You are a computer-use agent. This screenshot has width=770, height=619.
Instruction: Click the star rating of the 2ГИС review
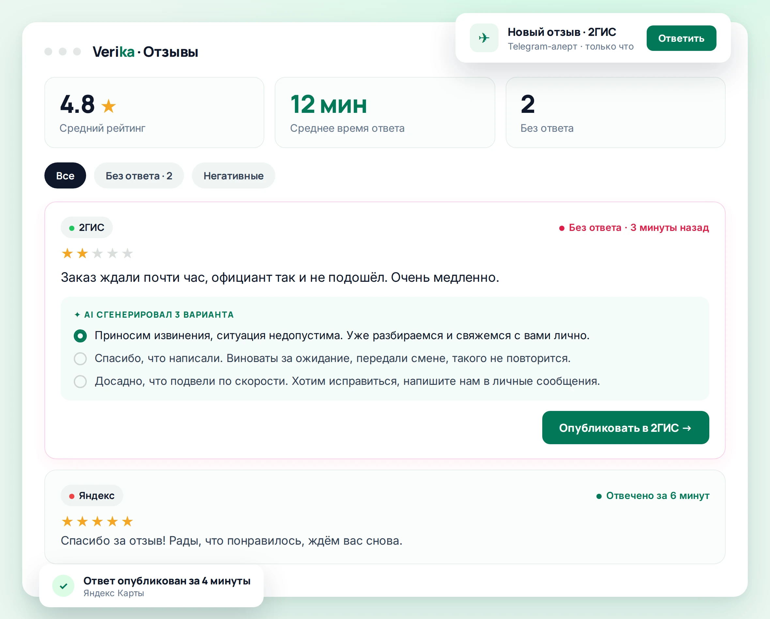click(97, 253)
